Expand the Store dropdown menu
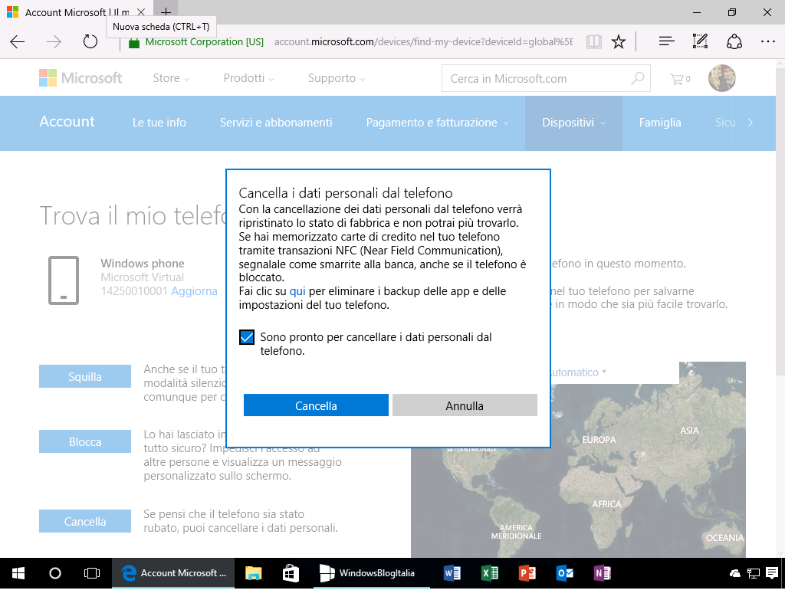 [171, 78]
